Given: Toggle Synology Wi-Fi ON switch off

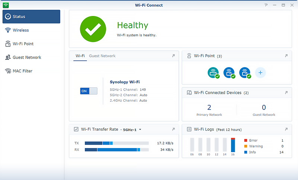Looking at the screenshot, I should (89, 91).
